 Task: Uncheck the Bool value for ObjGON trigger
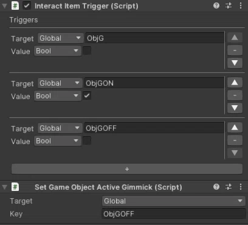point(87,95)
